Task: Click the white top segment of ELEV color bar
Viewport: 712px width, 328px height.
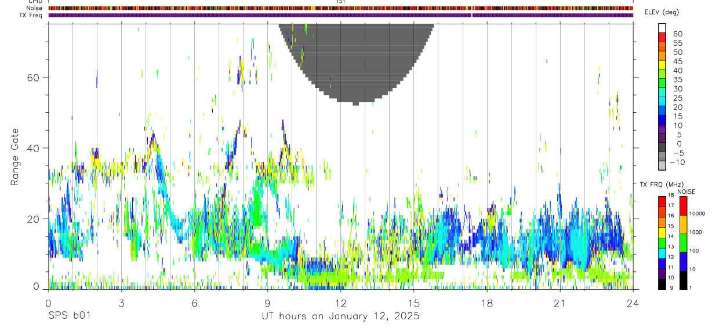Action: pyautogui.click(x=662, y=27)
